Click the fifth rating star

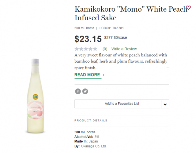[x=95, y=49]
